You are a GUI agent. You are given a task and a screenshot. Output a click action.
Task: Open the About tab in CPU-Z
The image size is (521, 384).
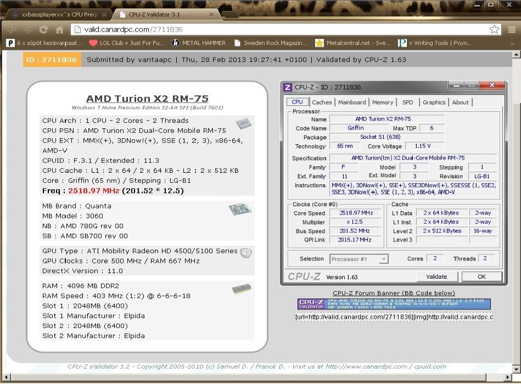(460, 102)
